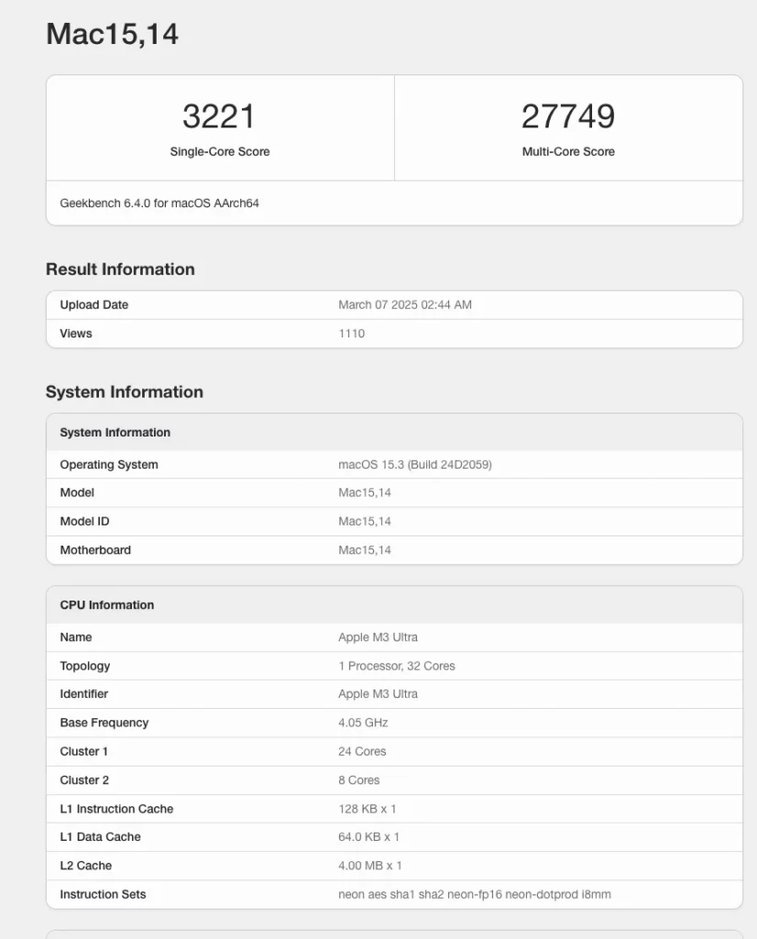
Task: Click the Multi-Core Score label
Action: coord(568,151)
